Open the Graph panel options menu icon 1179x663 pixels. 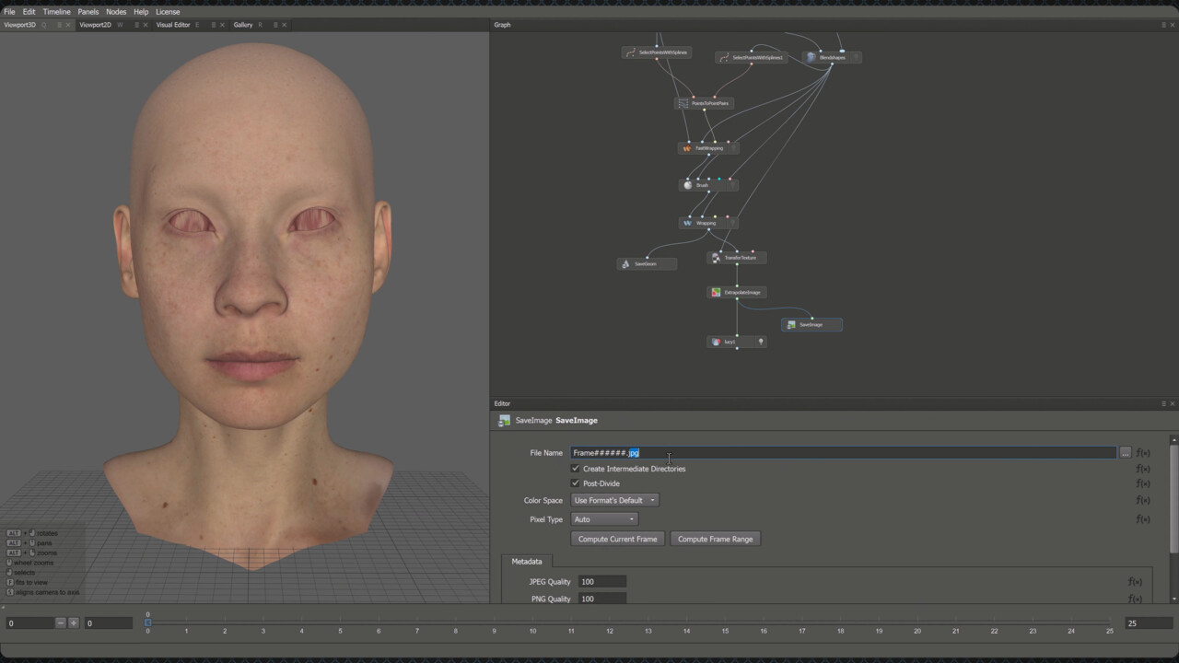click(1163, 25)
